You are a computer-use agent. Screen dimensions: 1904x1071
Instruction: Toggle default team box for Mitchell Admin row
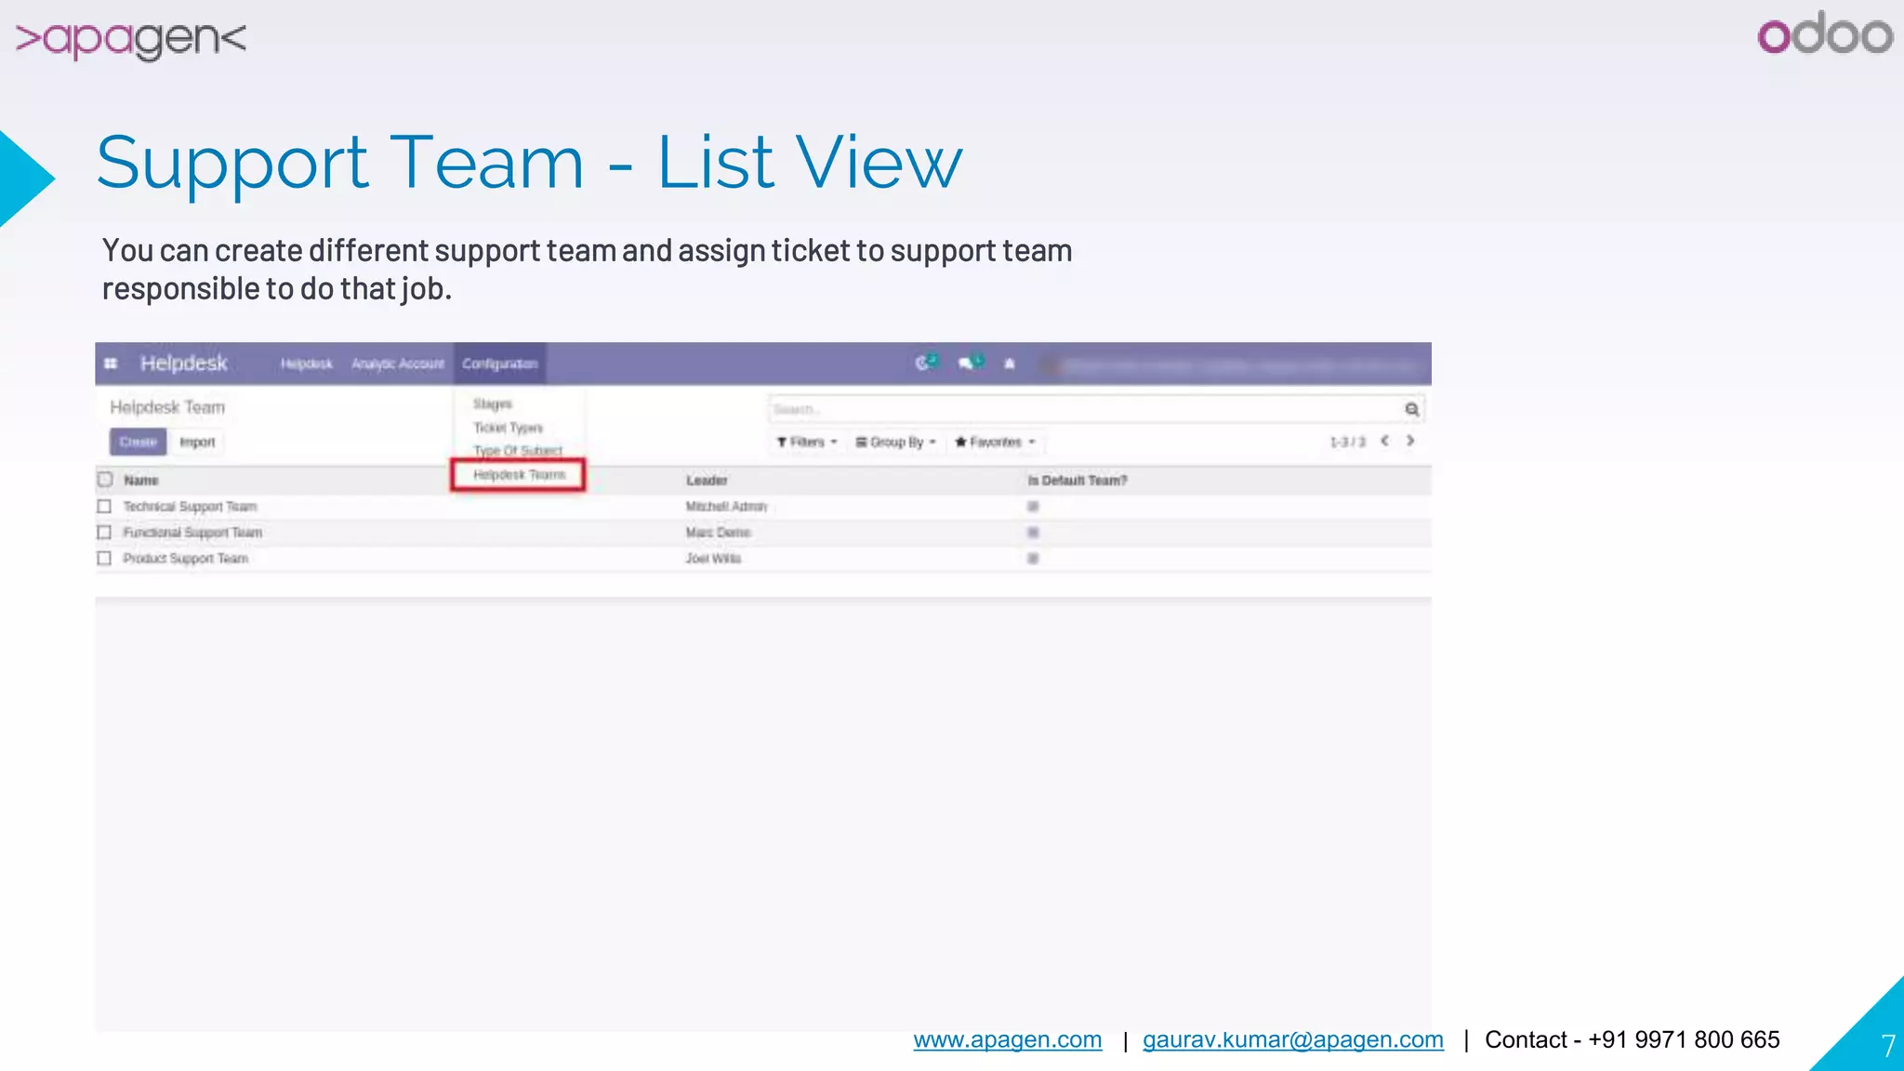[1033, 507]
